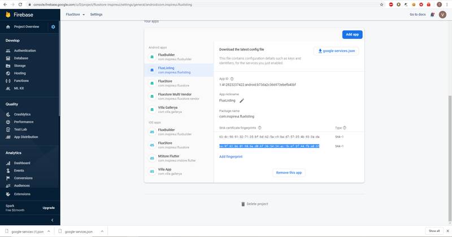Click the Audiences icon
Image resolution: width=452 pixels, height=237 pixels.
pyautogui.click(x=8, y=186)
